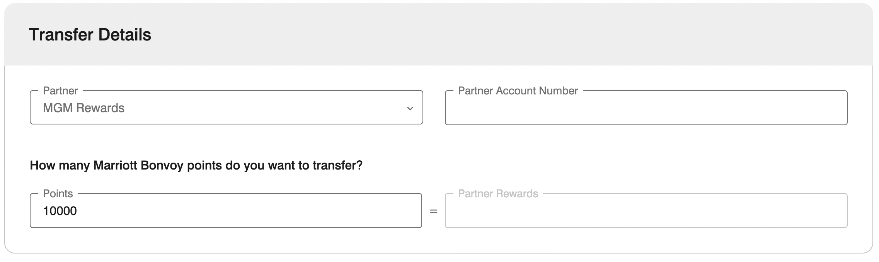This screenshot has height=262, width=879.
Task: Click the word 'Marriott' in the question
Action: point(115,166)
